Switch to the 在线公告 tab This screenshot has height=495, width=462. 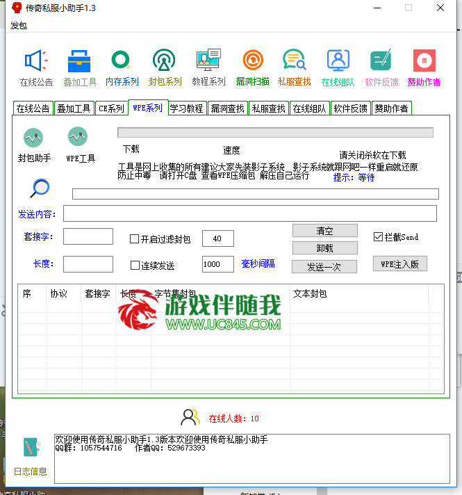pyautogui.click(x=33, y=108)
